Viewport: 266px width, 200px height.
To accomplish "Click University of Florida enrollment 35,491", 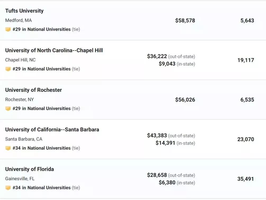I will pyautogui.click(x=245, y=179).
